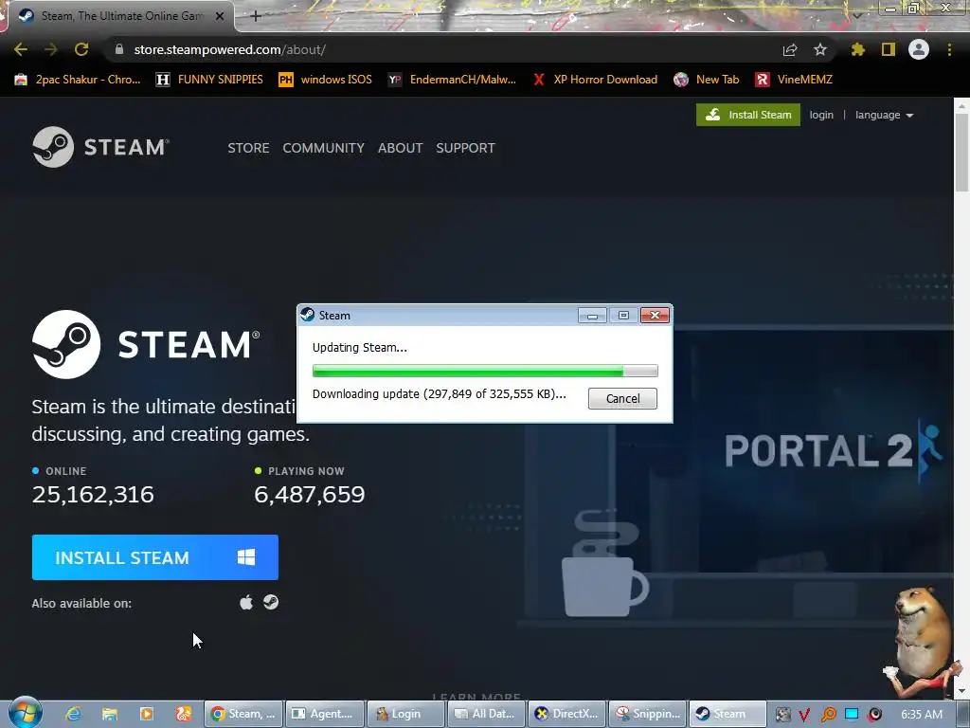Click the browser forward arrow
970x728 pixels.
click(51, 49)
